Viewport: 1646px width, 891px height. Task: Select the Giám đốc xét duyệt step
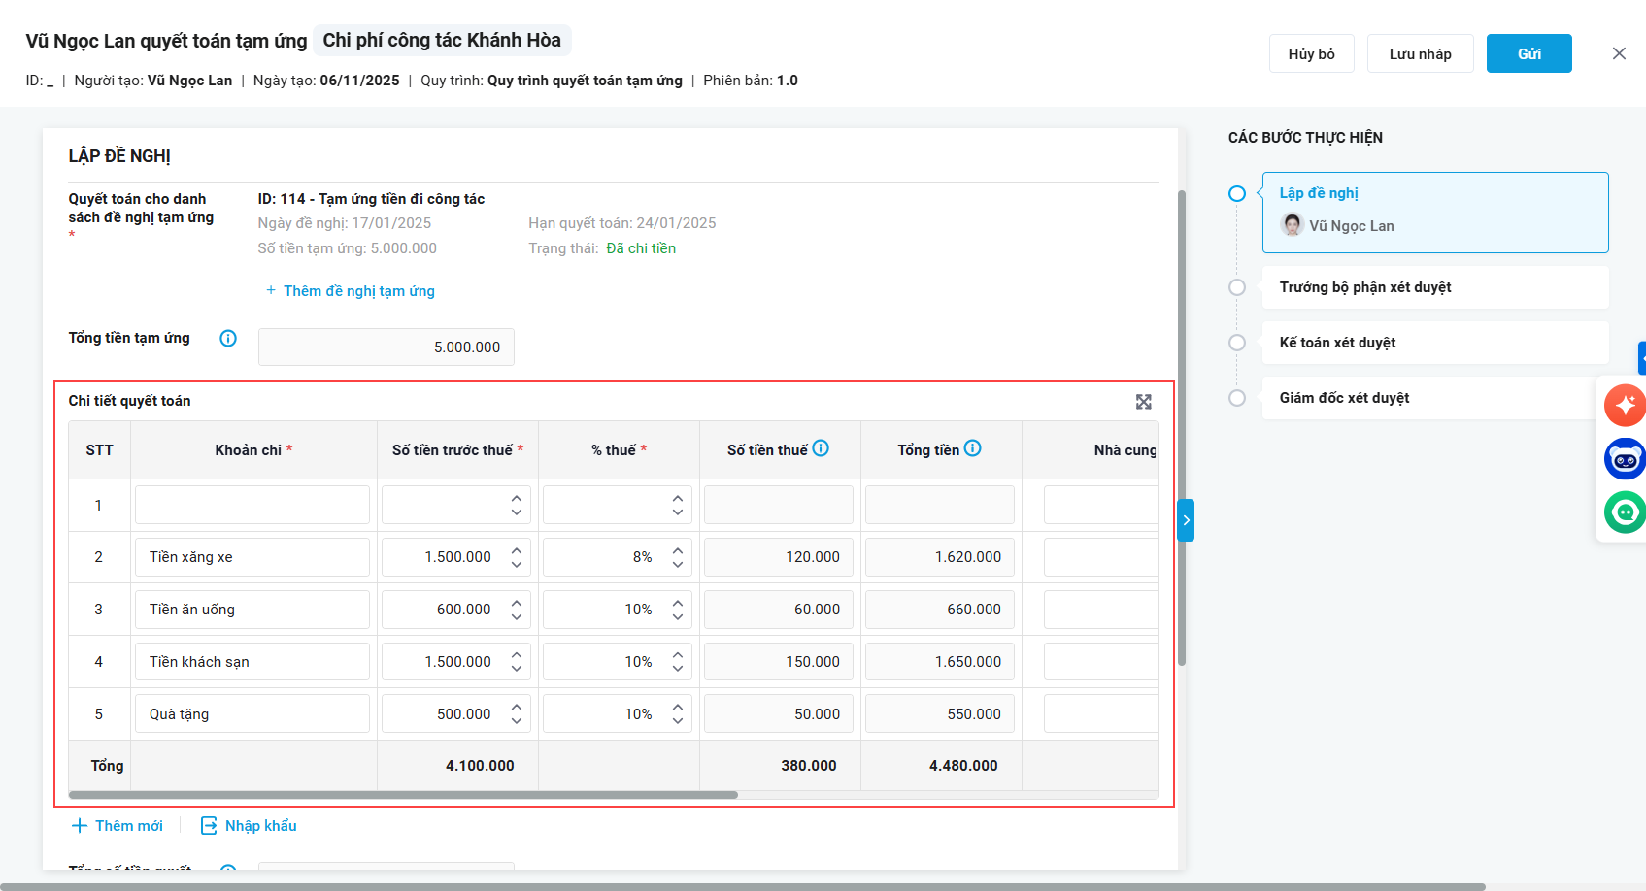pyautogui.click(x=1435, y=398)
